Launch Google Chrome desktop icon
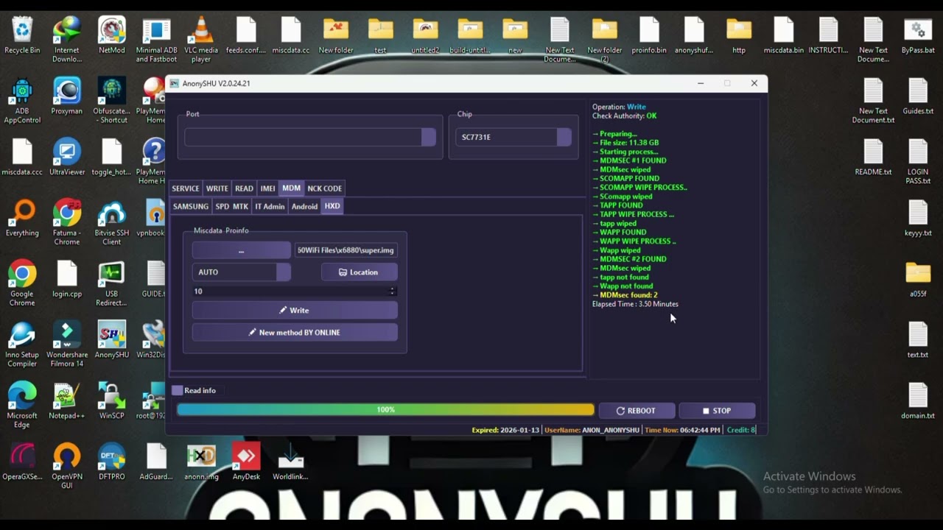The width and height of the screenshot is (943, 530). 22,283
